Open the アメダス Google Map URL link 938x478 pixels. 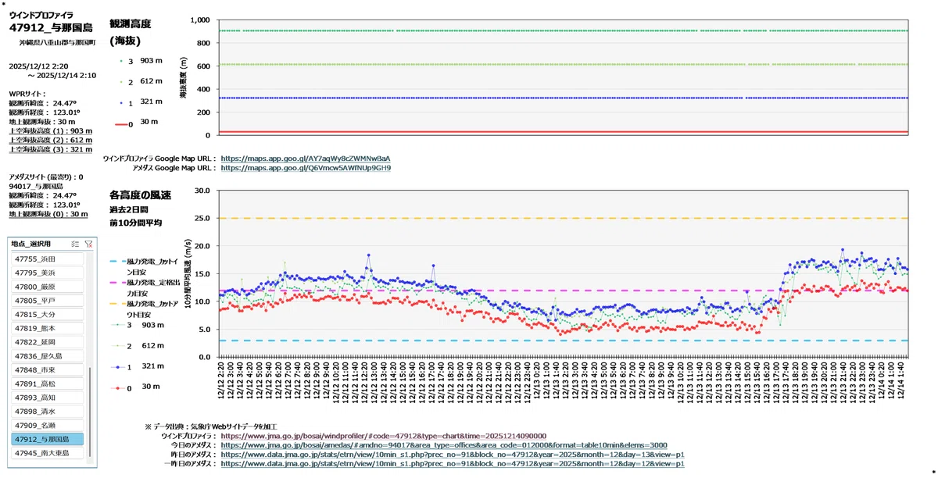click(x=306, y=167)
